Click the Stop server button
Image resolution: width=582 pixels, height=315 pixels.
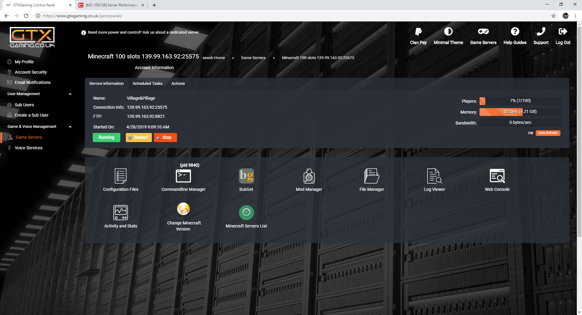[x=166, y=138]
